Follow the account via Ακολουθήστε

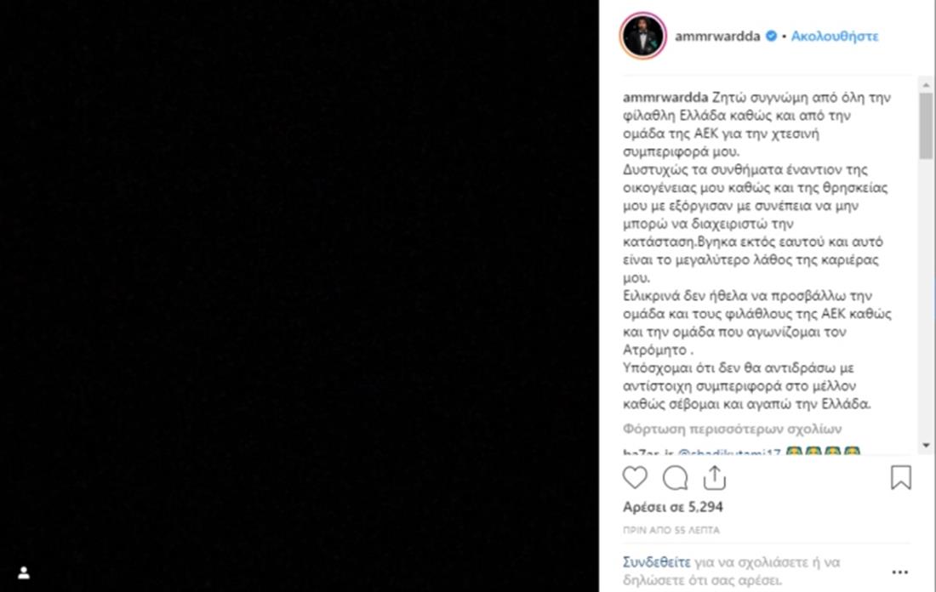(835, 37)
